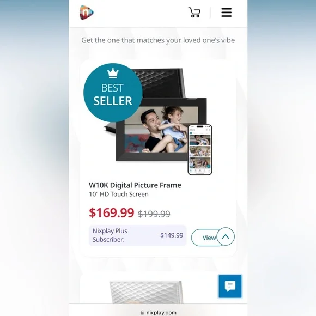Open the hamburger menu
Viewport: 316px width, 316px height.
(226, 13)
